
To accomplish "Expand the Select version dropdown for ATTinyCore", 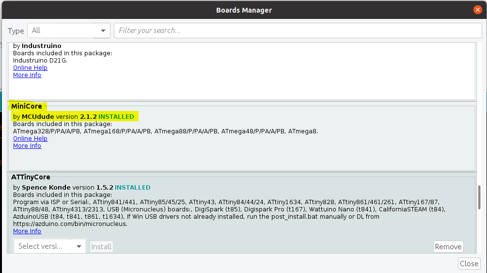I will click(x=50, y=246).
